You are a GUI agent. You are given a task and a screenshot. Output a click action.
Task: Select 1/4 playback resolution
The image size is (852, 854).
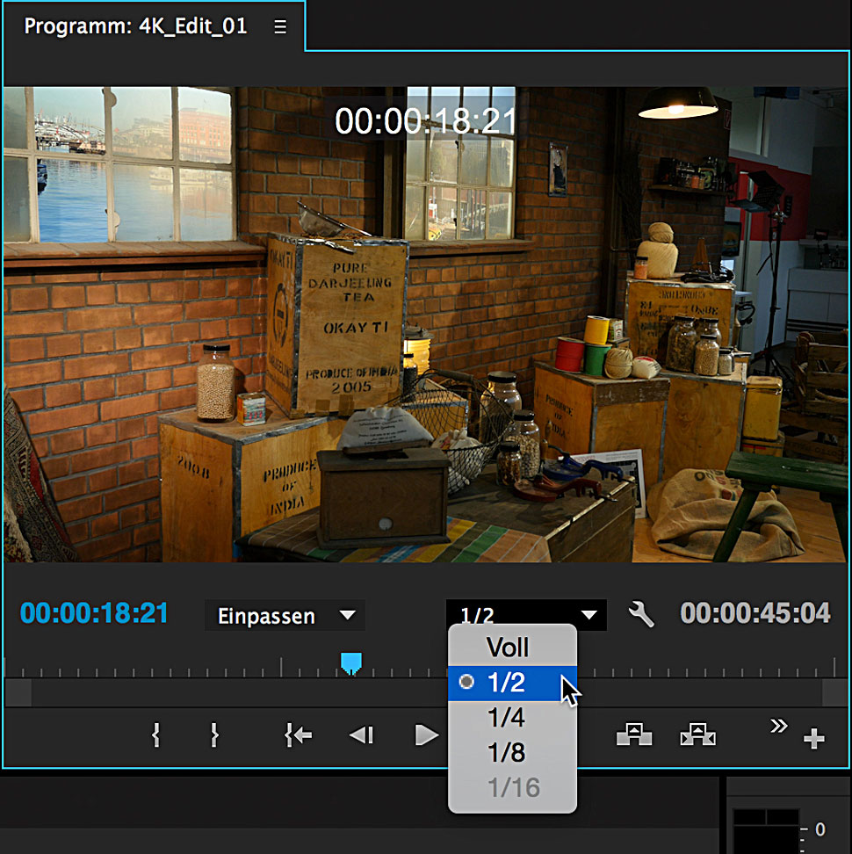[506, 718]
